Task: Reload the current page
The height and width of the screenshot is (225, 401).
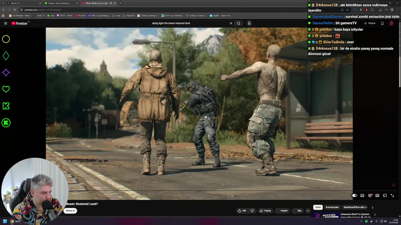Action: pyautogui.click(x=15, y=10)
